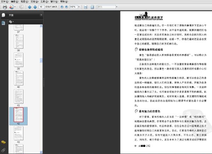Open the arrow beside the create PDF icon
This screenshot has height=154, width=212.
click(x=15, y=7)
